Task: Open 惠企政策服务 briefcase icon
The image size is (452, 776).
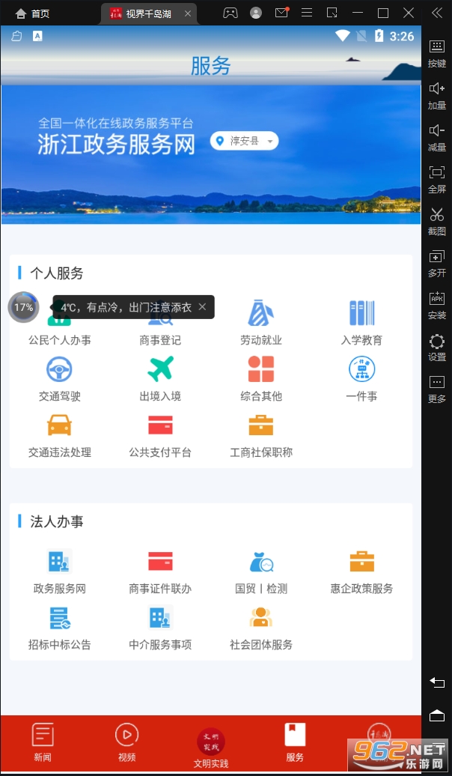Action: pos(361,561)
